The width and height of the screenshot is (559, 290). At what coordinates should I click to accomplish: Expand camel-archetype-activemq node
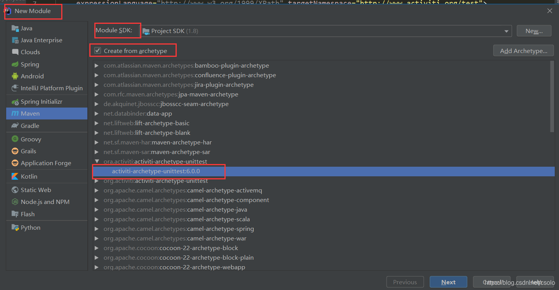click(x=97, y=191)
